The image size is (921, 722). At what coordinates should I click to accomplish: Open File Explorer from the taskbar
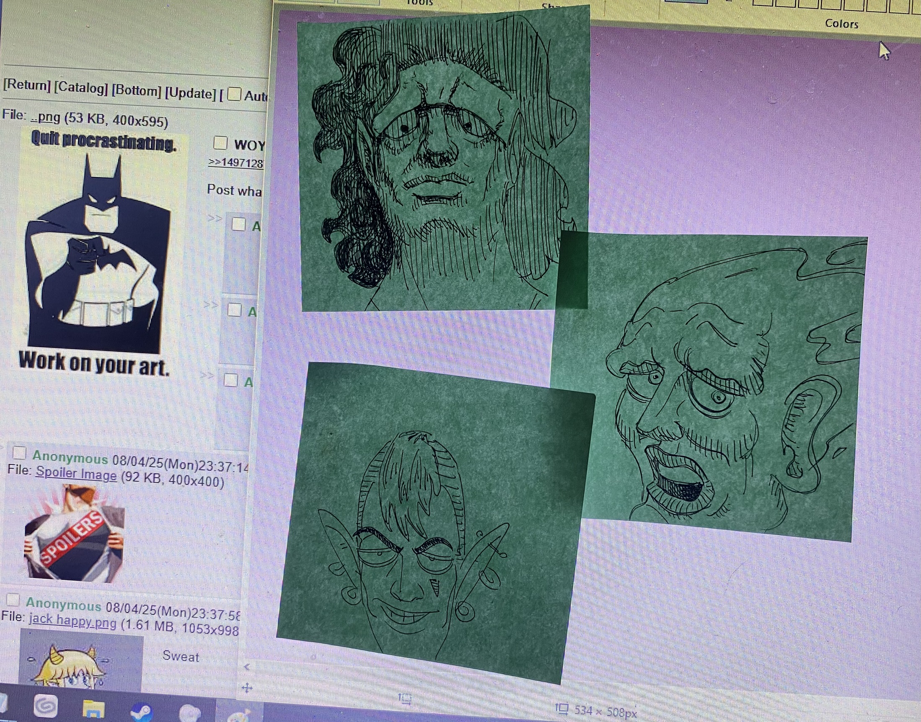(93, 710)
